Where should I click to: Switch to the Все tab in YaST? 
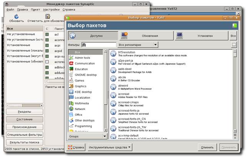click(x=233, y=36)
